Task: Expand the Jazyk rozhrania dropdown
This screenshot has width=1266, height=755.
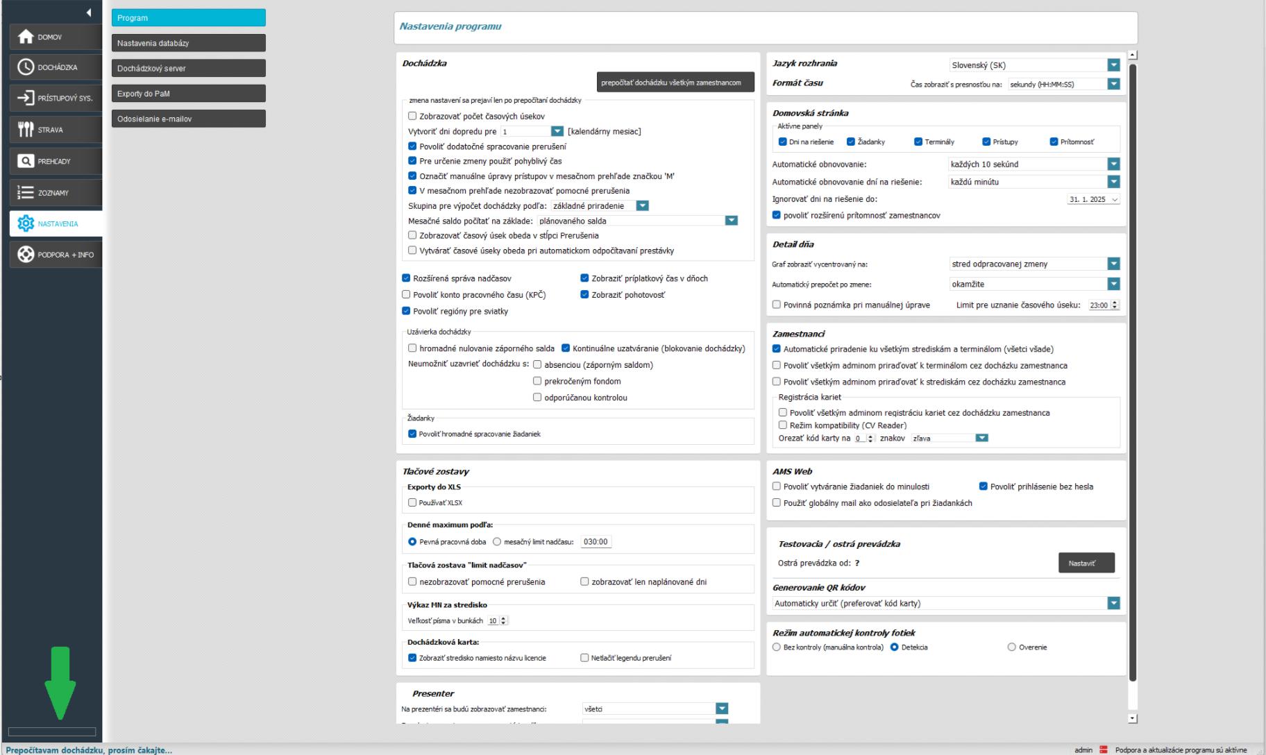Action: coord(1113,65)
